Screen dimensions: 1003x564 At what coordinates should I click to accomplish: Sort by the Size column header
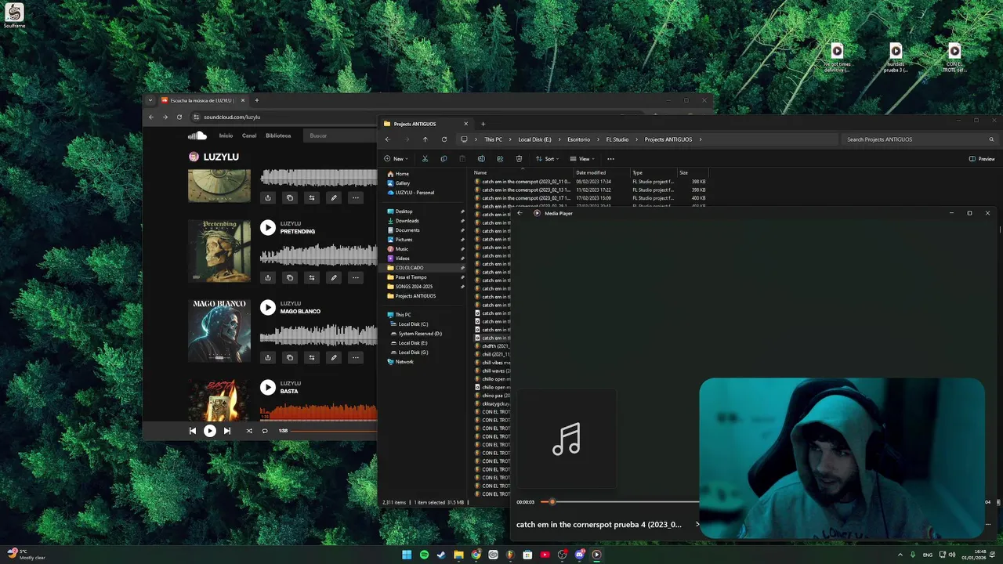click(x=692, y=172)
